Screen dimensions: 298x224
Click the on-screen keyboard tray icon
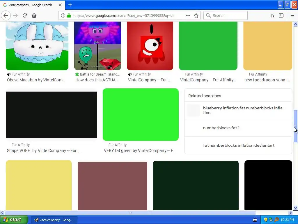pyautogui.click(x=255, y=220)
